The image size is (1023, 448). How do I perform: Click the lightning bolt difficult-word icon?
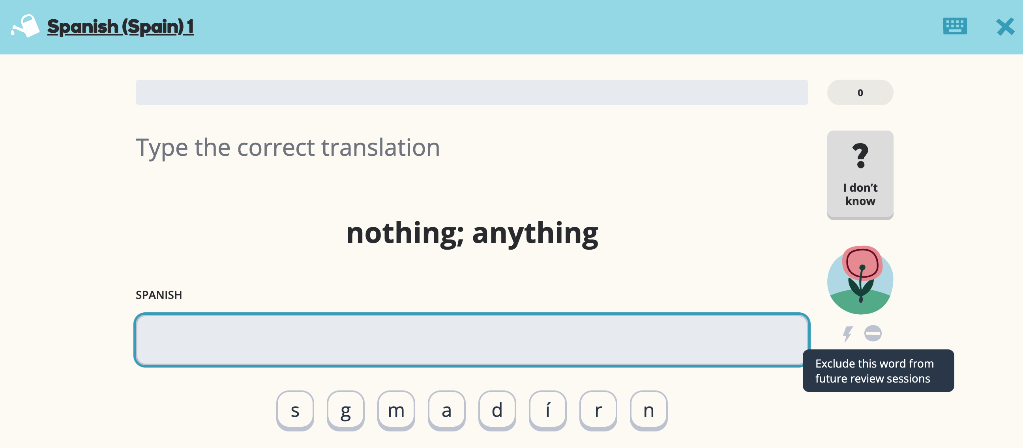[847, 334]
